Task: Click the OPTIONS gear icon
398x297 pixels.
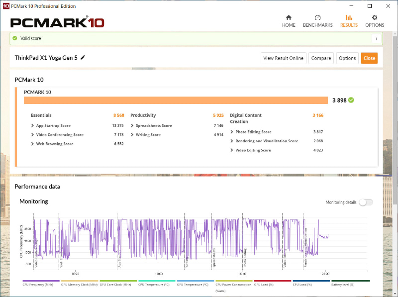Action: (375, 16)
